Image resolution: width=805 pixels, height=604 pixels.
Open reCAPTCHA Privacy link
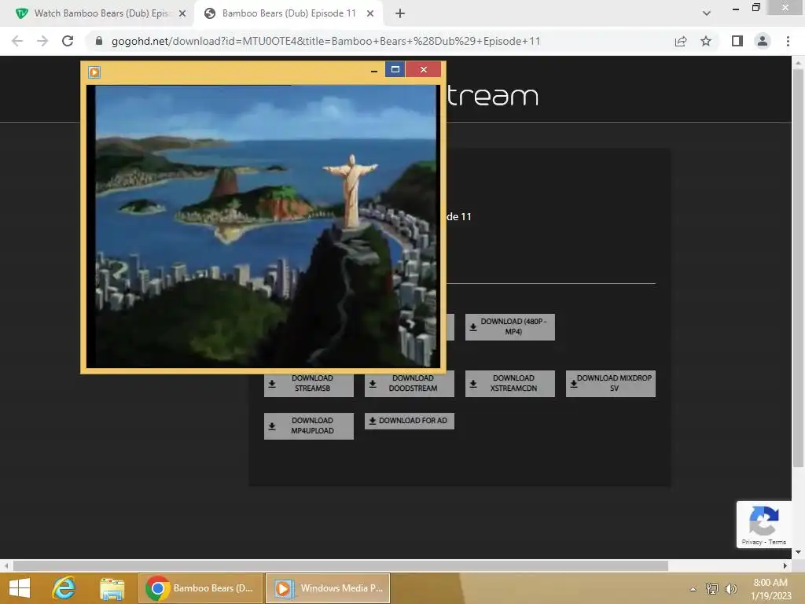point(752,542)
